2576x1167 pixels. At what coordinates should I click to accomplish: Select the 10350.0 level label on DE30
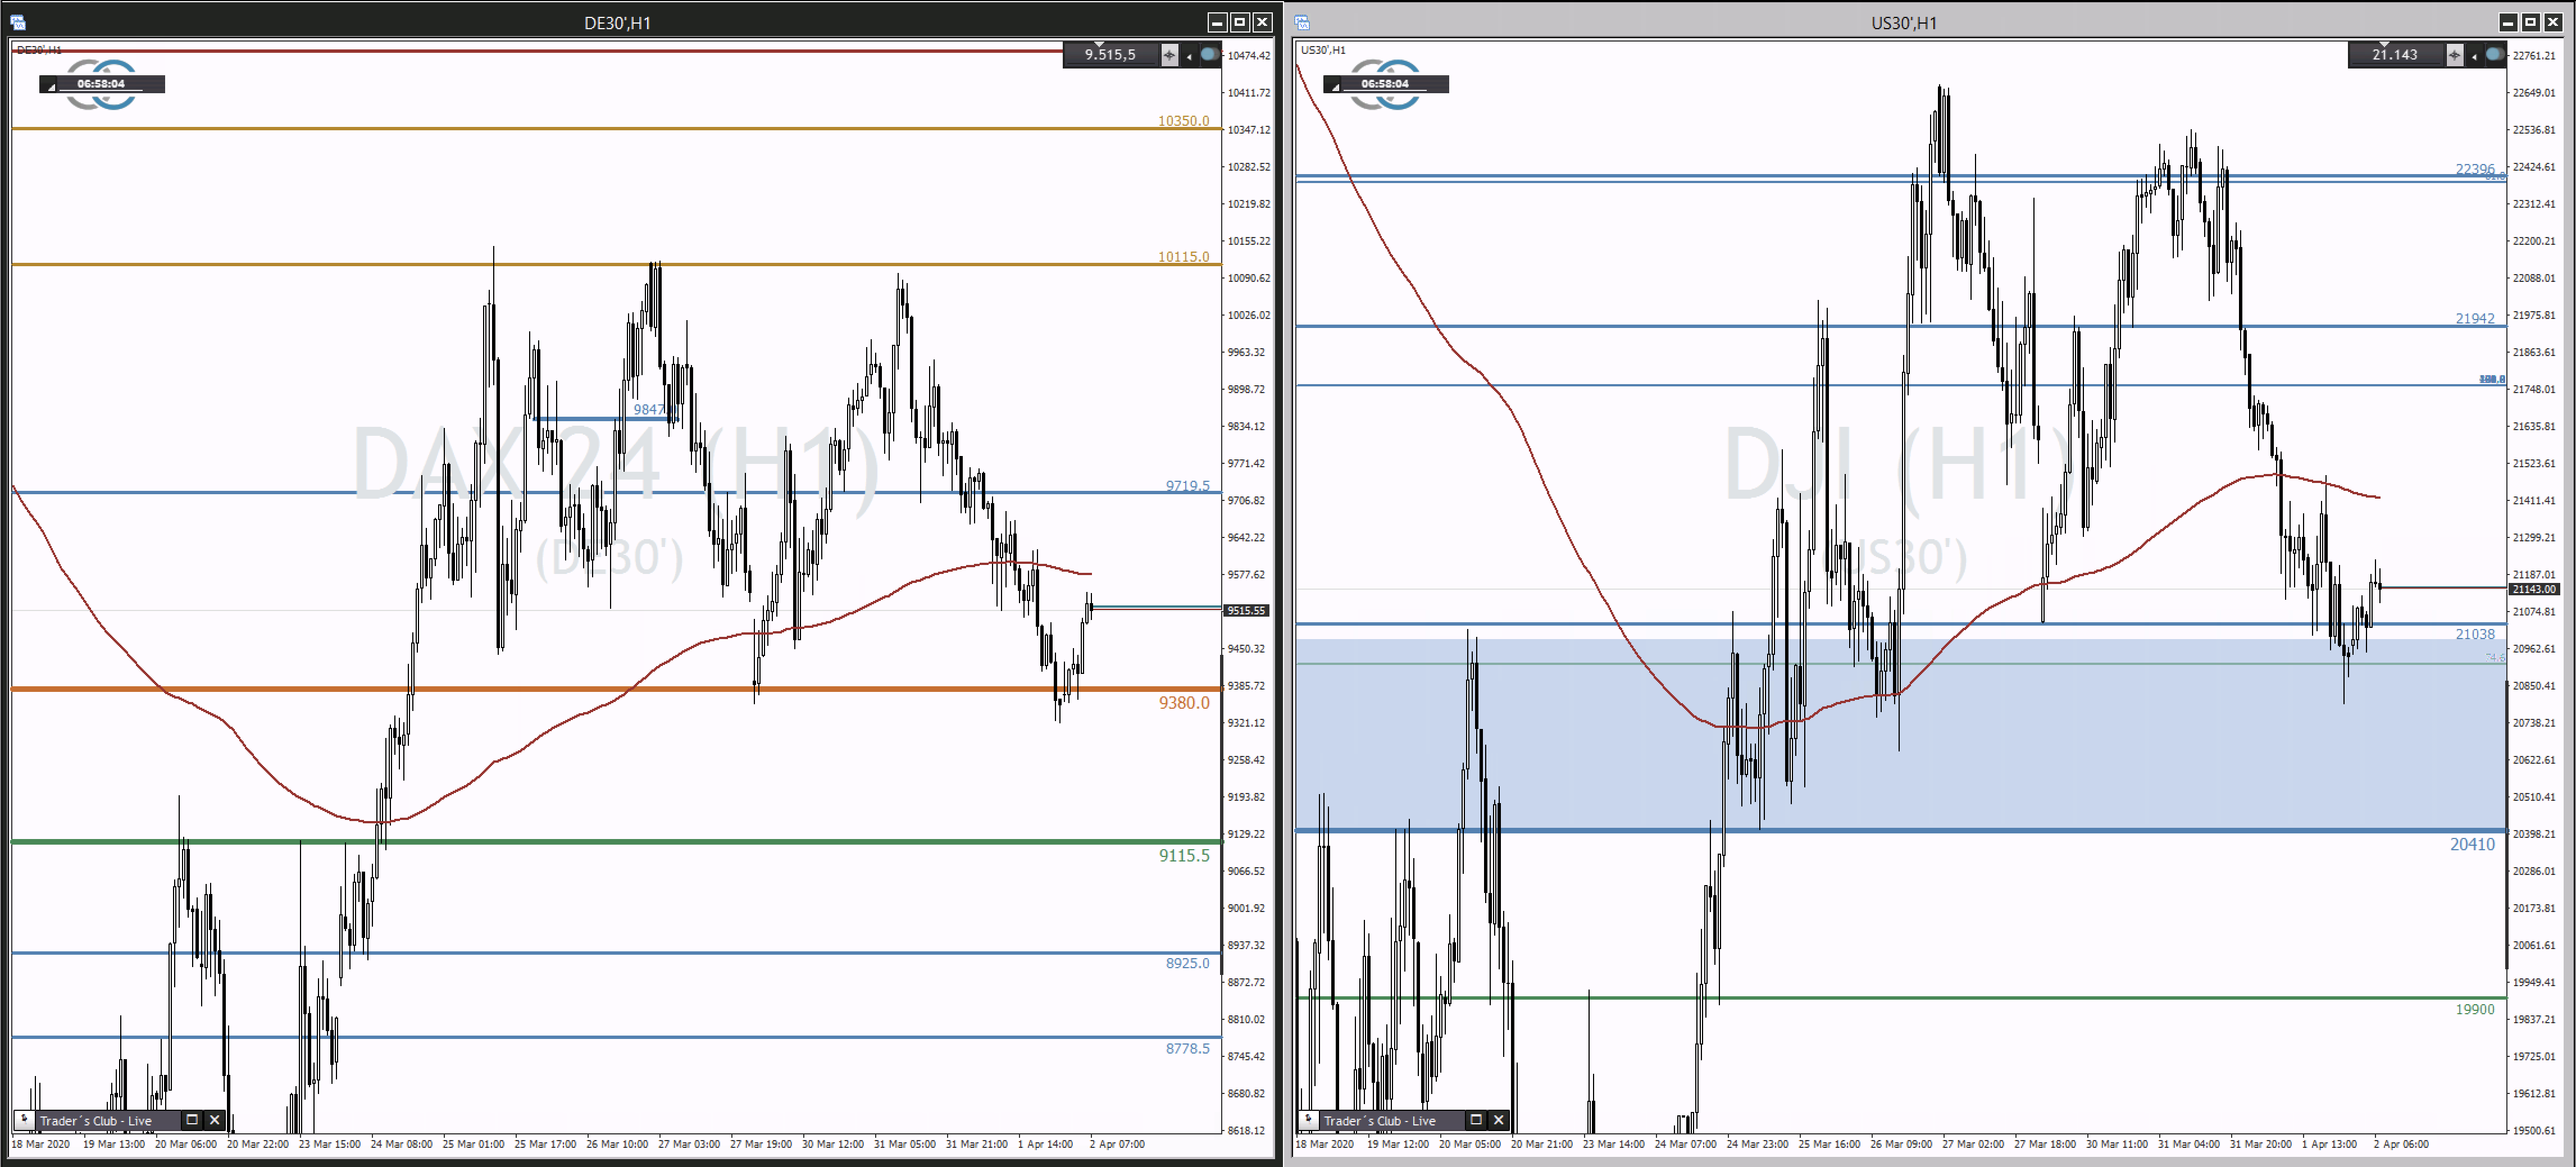[x=1184, y=121]
